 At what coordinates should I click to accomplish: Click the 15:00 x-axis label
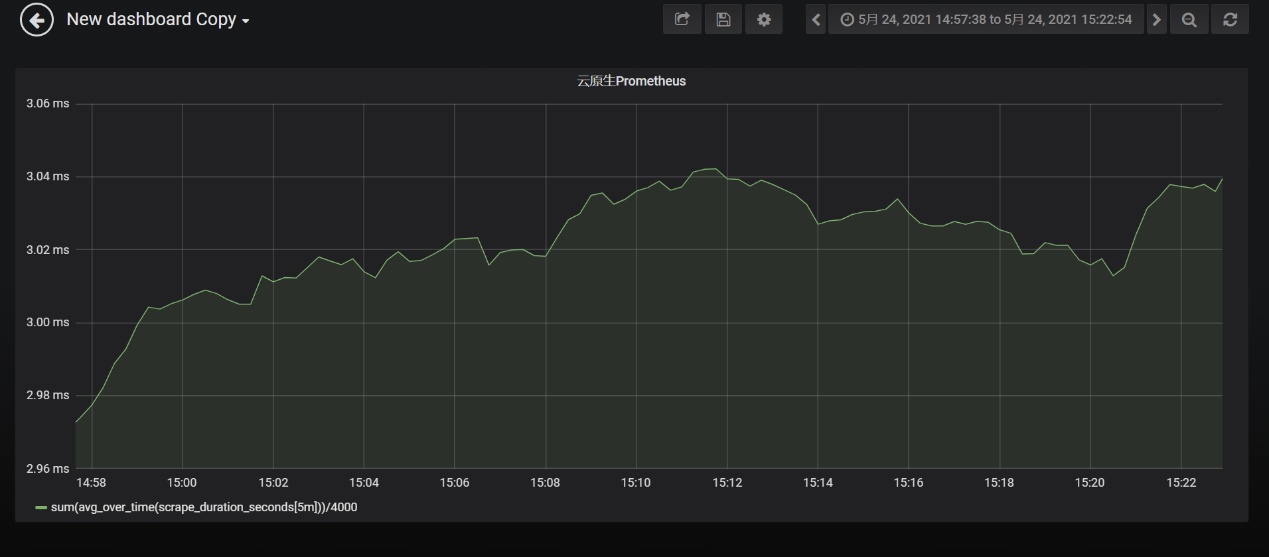(182, 483)
